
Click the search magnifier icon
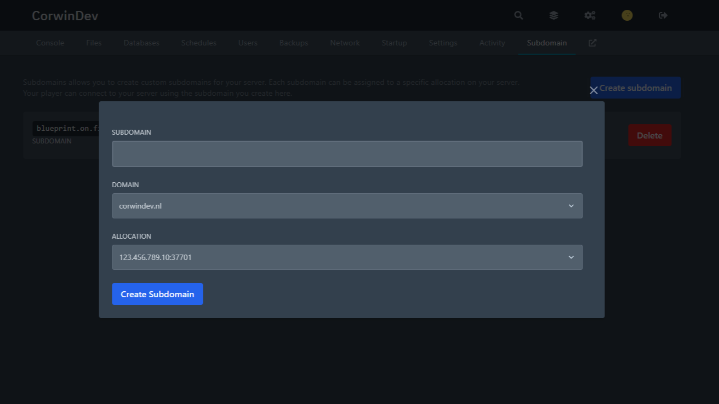[x=518, y=15]
